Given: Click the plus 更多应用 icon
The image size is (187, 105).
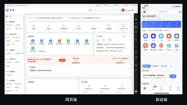Looking at the screenshot, I should click(42, 48).
